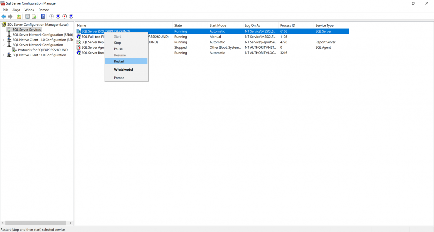Click the root node icon of SQL Server Configuration Manager (Local)
The image size is (434, 232).
click(x=4, y=24)
